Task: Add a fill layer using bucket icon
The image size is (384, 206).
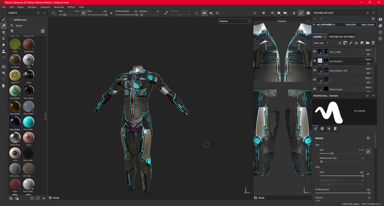Action: [x=356, y=43]
